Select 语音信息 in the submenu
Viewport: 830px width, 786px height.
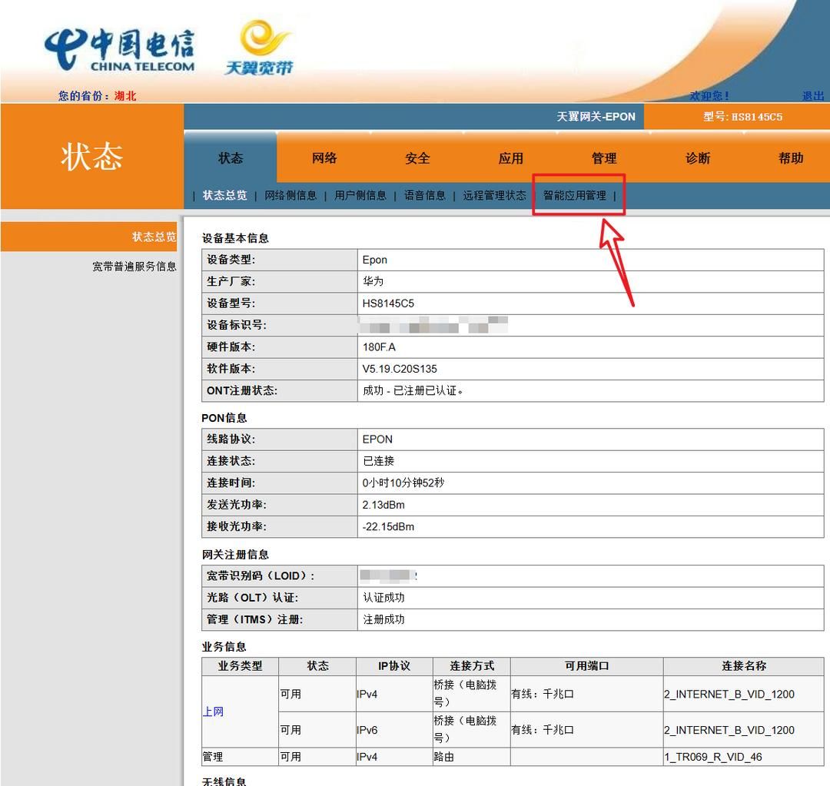point(425,196)
